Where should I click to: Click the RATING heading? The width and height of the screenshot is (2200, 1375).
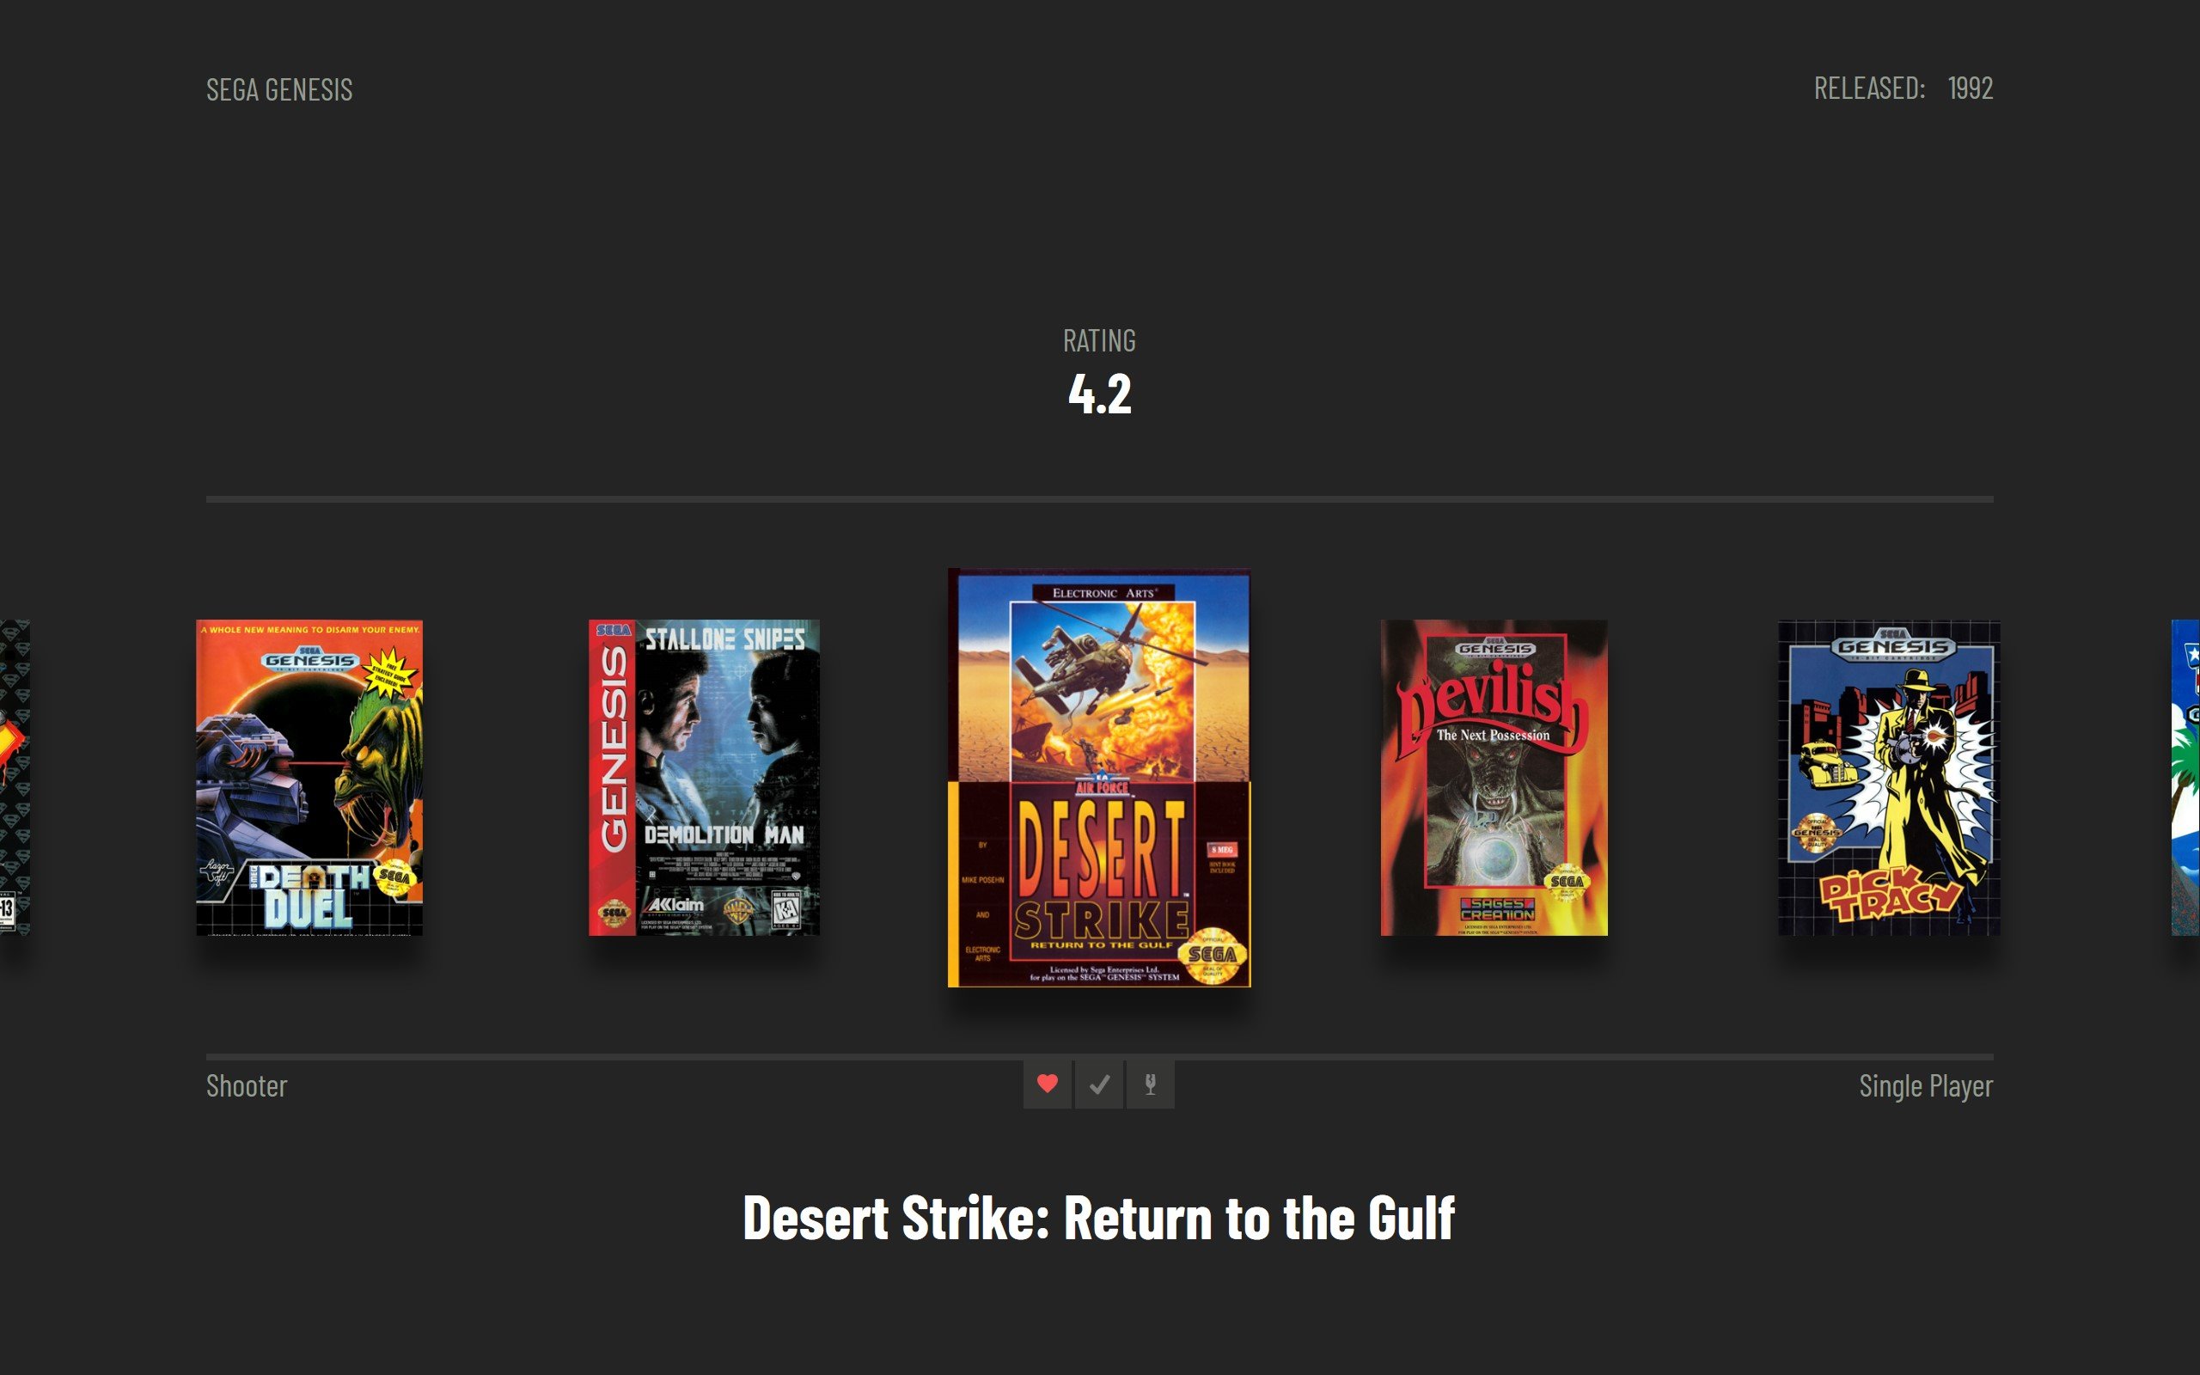[1100, 340]
